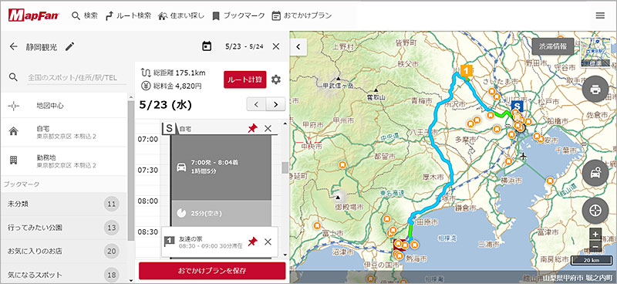The image size is (617, 284).
Task: Expand the 未分類 bookmark category
Action: (x=64, y=204)
